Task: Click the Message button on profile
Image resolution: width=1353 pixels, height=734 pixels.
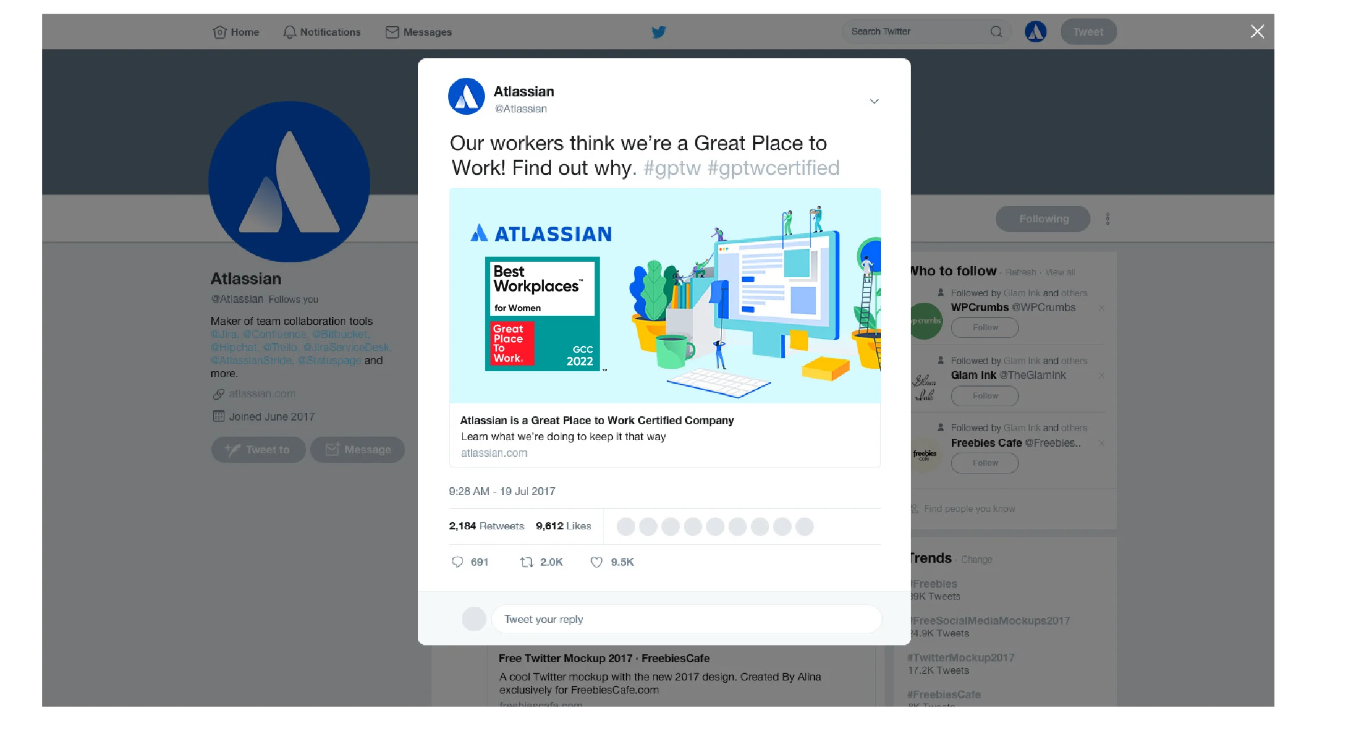Action: [x=357, y=450]
